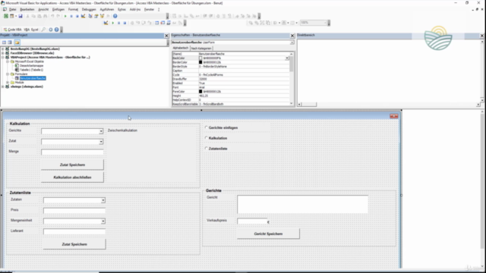Close the Project explorer panel
This screenshot has width=486, height=273.
pos(166,36)
